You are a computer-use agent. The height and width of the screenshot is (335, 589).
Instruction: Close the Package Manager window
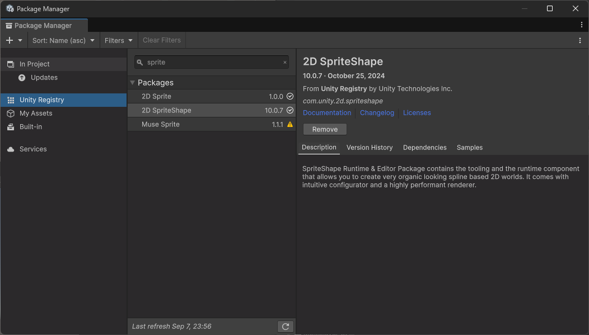tap(576, 8)
